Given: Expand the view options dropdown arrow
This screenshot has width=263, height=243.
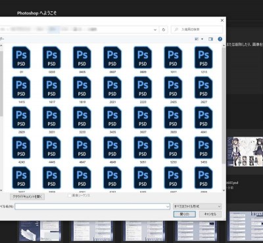Looking at the screenshot, I should tap(202, 39).
